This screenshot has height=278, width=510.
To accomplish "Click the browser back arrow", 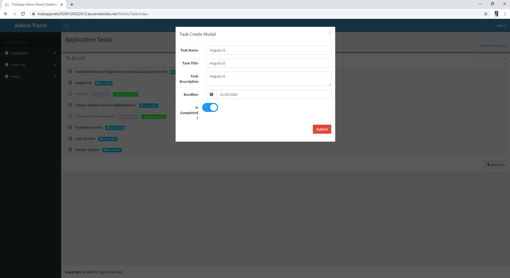I will [x=6, y=14].
